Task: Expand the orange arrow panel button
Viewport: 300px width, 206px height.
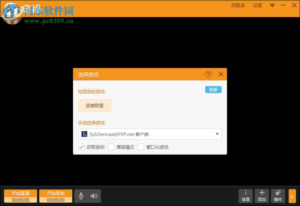Action: click(x=292, y=196)
